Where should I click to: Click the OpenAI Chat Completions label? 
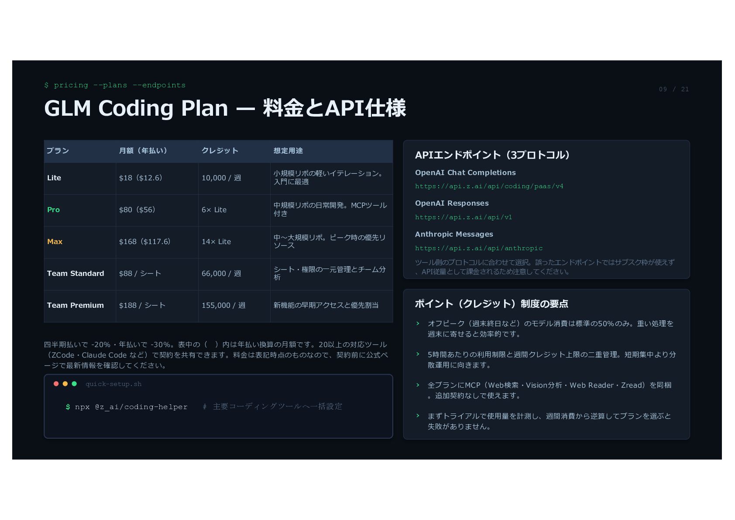coord(465,173)
